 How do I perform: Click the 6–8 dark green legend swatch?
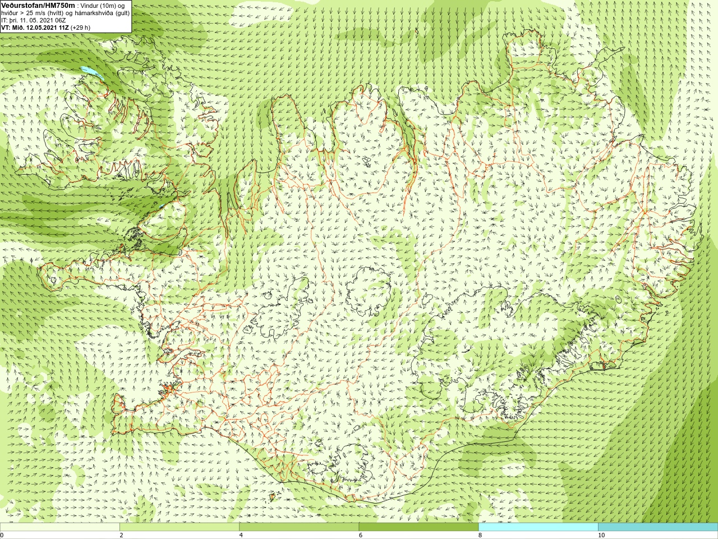(418, 527)
